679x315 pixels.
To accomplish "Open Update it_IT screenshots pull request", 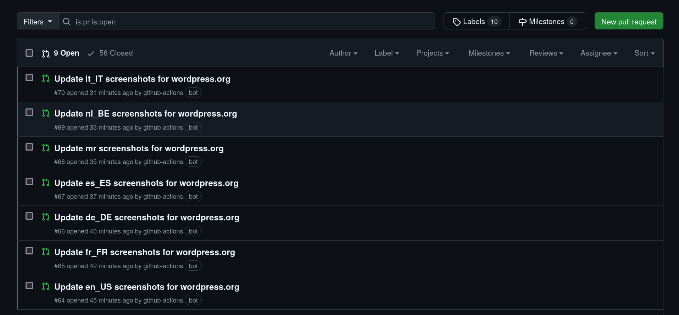I will click(142, 79).
